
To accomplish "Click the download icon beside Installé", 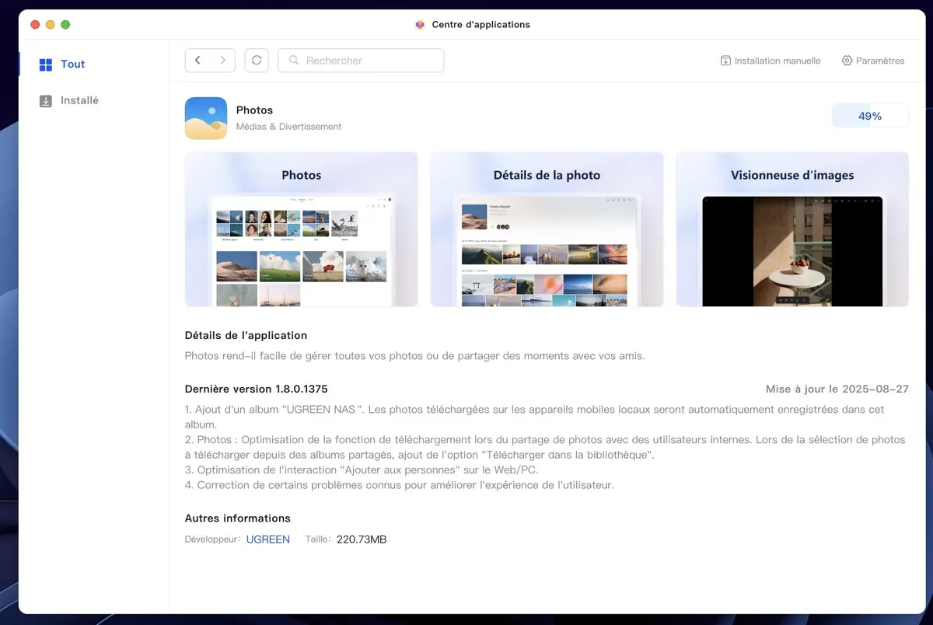I will pos(47,100).
